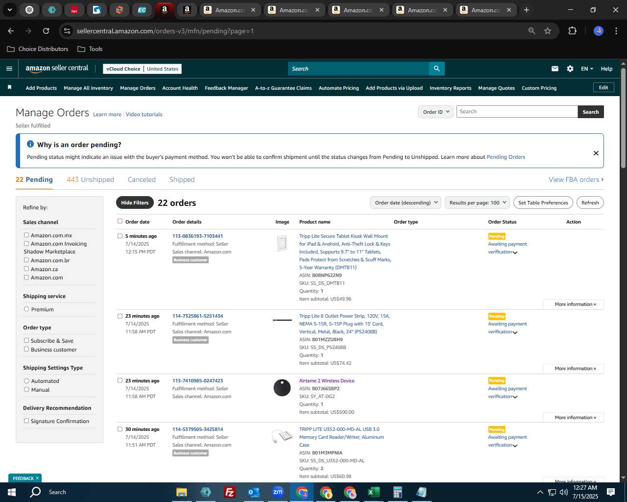Click the page vertical scrollbar
This screenshot has height=502, width=627.
tap(623, 118)
